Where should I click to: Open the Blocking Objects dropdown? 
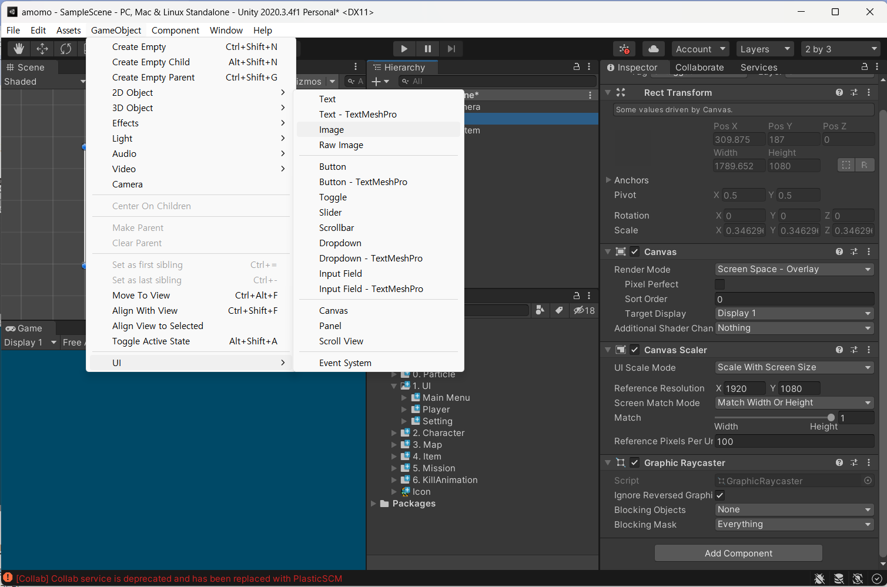(x=794, y=509)
